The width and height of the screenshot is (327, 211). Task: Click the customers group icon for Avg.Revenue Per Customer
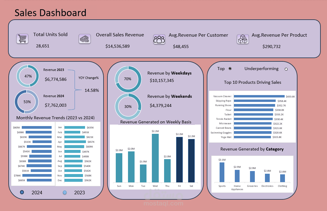point(159,39)
